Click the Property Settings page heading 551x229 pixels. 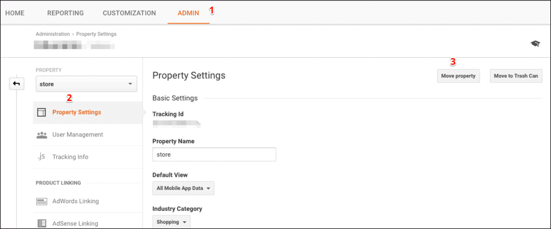(x=189, y=75)
